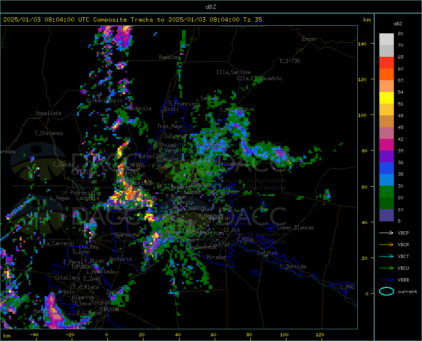This screenshot has width=422, height=341.
Task: Click the 80 km horizontal axis tick
Action: click(x=249, y=334)
